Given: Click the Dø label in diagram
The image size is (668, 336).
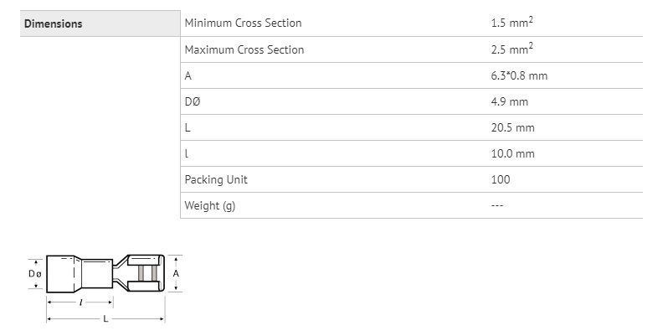Looking at the screenshot, I should pos(34,273).
